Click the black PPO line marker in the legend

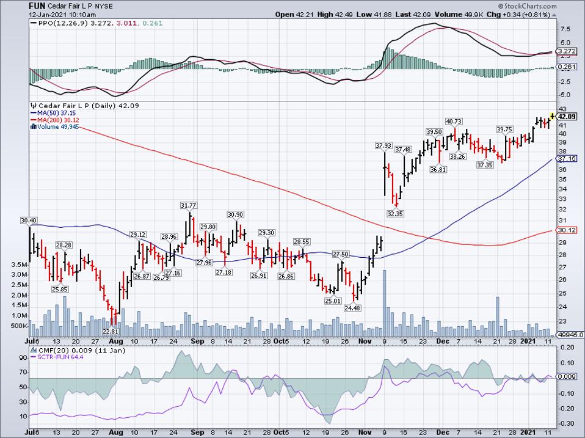pyautogui.click(x=33, y=23)
